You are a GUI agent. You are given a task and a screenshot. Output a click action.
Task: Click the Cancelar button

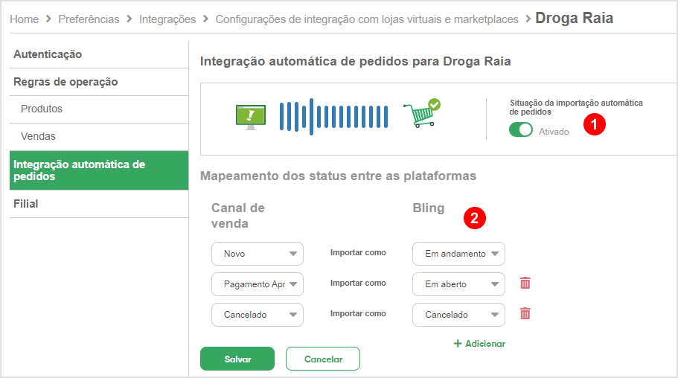322,359
